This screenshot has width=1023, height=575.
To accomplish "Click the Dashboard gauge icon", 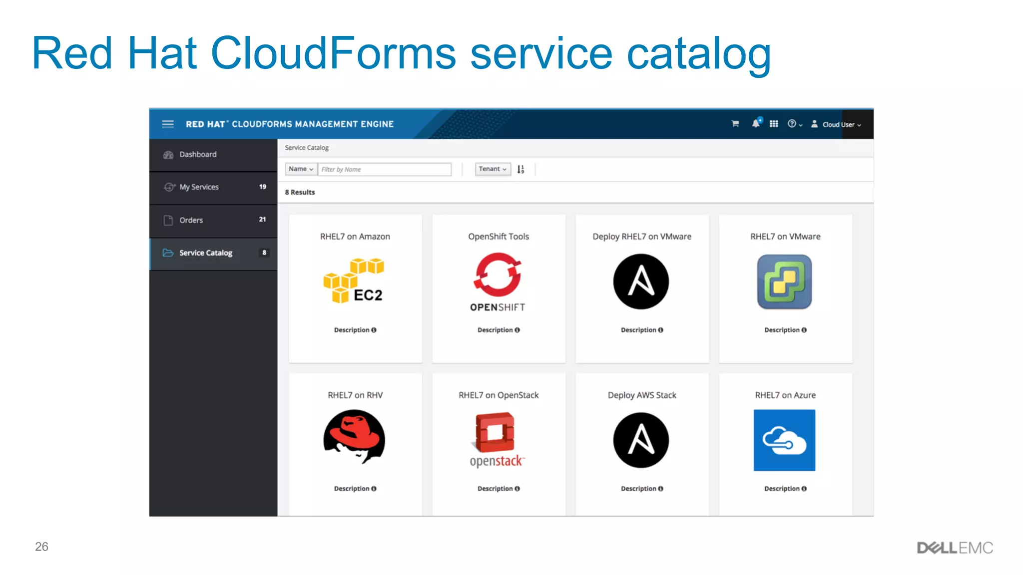I will click(x=168, y=155).
